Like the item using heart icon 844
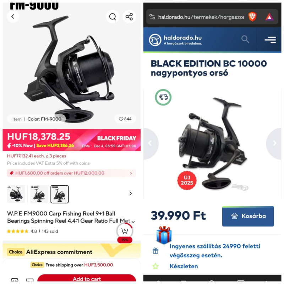Viewport: 284px width, 284px height. coord(125,119)
